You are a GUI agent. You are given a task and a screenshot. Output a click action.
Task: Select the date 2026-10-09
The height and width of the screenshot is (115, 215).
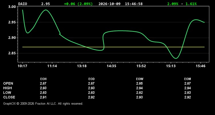pyautogui.click(x=110, y=4)
